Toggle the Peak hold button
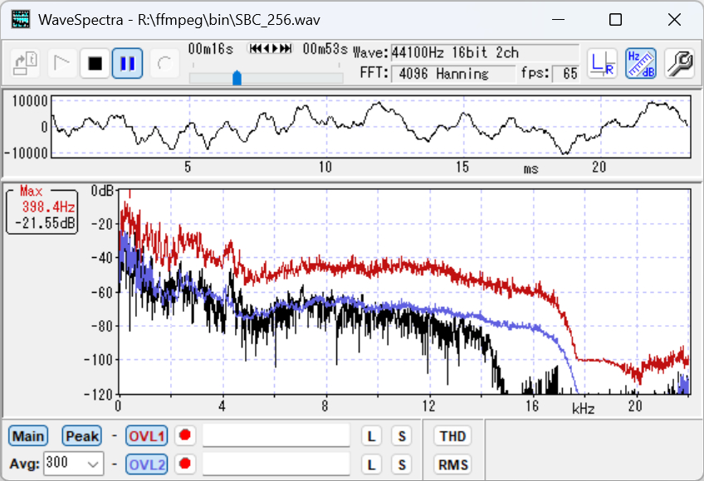Viewport: 704px width, 481px height. coord(82,436)
